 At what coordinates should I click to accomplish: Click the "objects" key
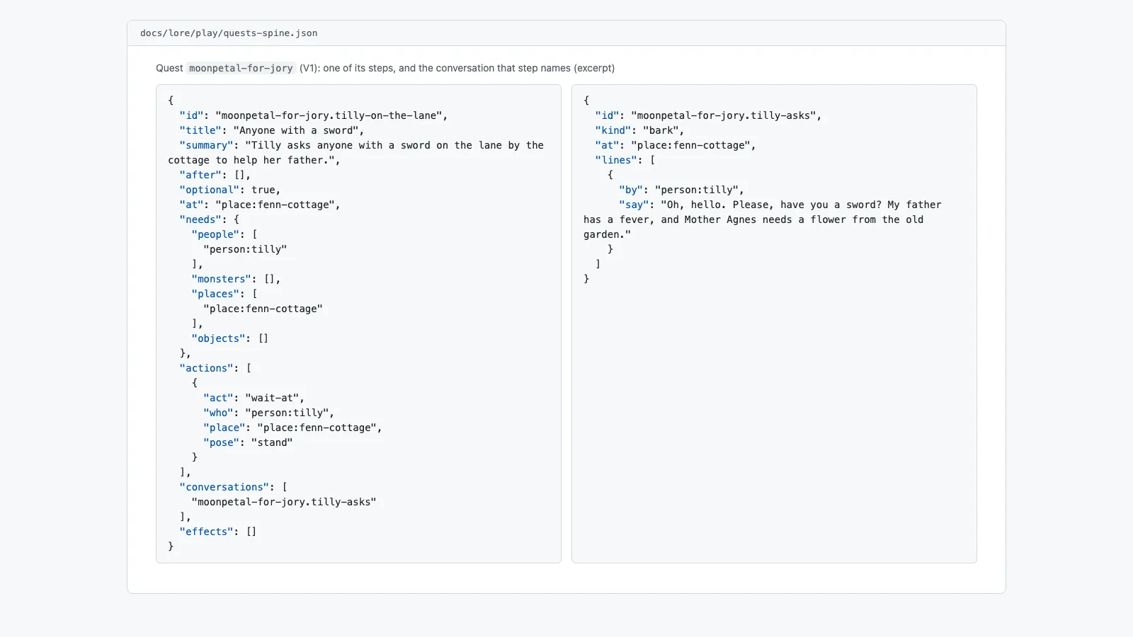click(x=218, y=338)
